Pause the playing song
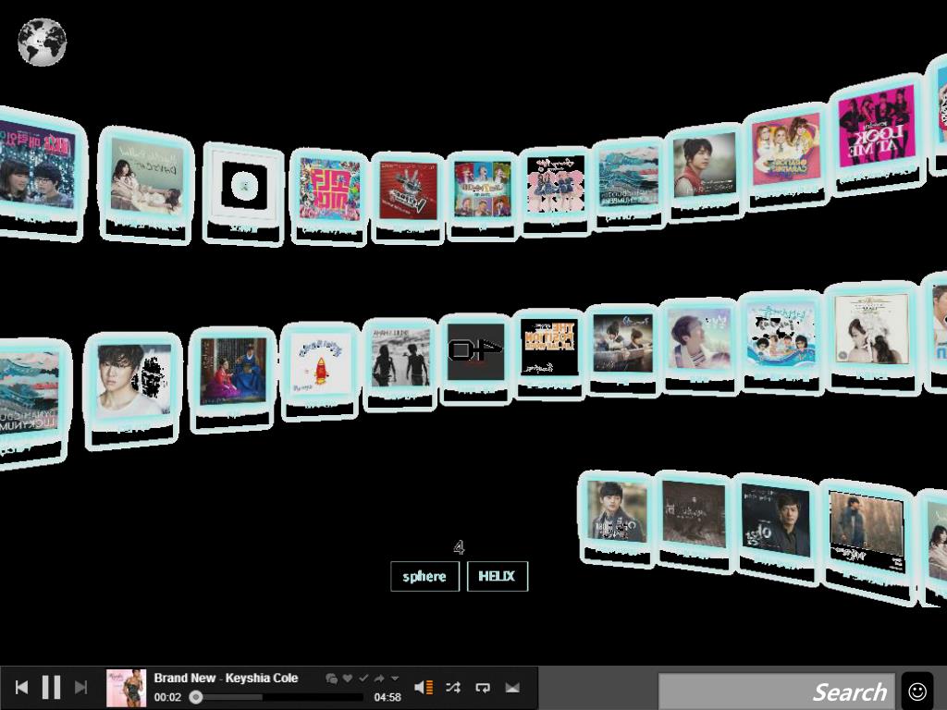Image resolution: width=947 pixels, height=710 pixels. tap(52, 687)
